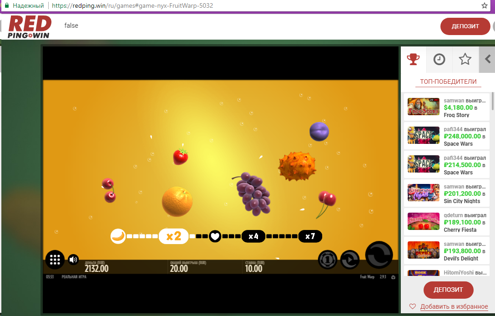This screenshot has width=495, height=316.
Task: Click the top ДЕПОЗИТ button in the header
Action: click(x=465, y=26)
